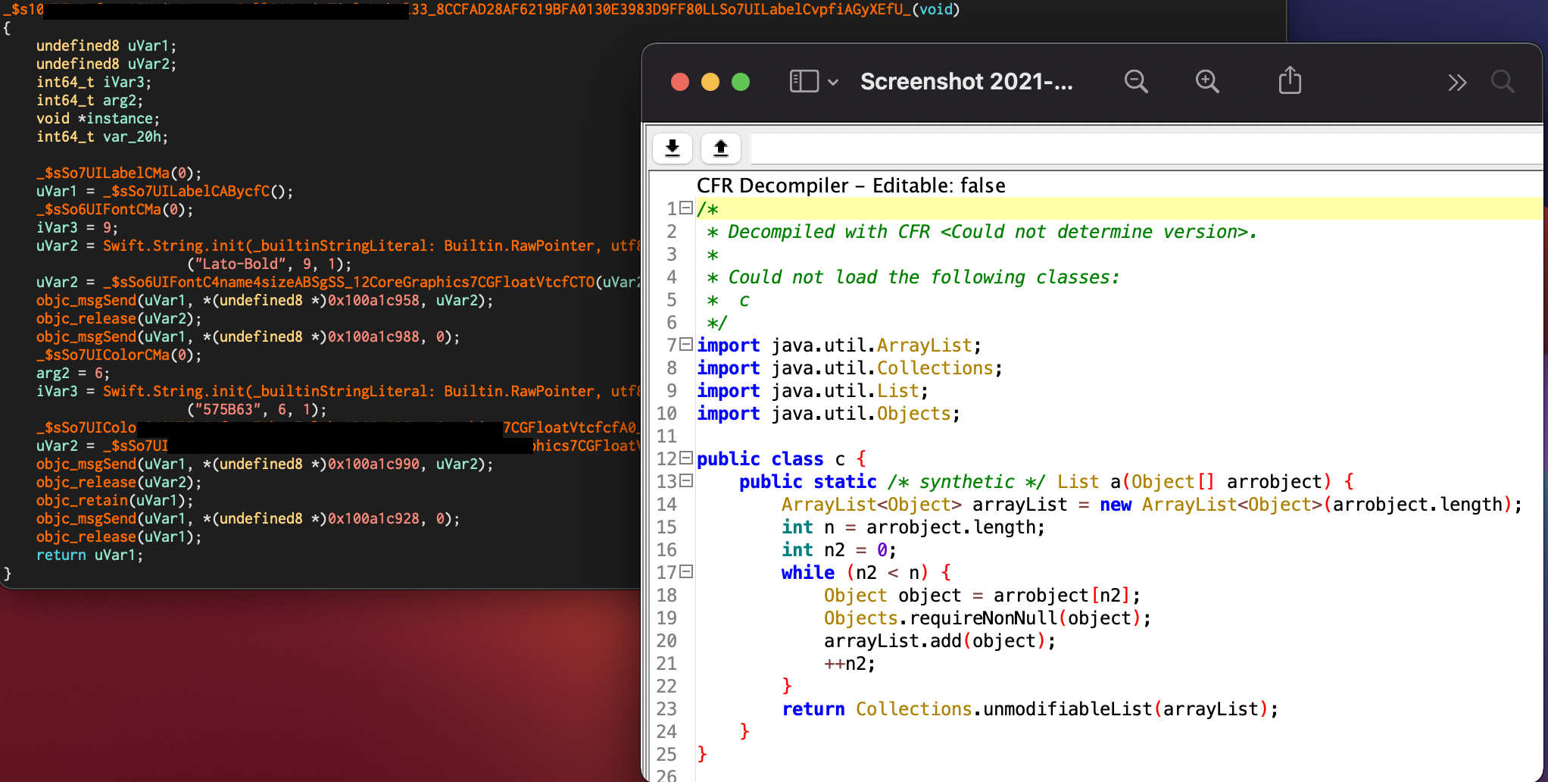The width and height of the screenshot is (1548, 782).
Task: Open the search field magnifier in Preview
Action: [1503, 81]
